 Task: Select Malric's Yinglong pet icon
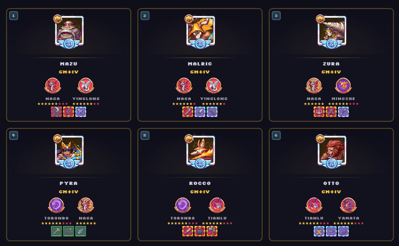(x=213, y=86)
